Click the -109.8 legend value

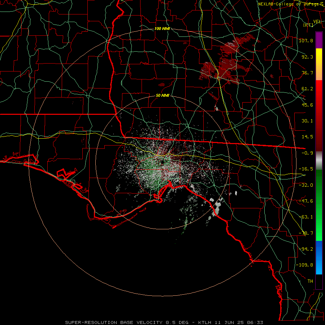(x=304, y=265)
